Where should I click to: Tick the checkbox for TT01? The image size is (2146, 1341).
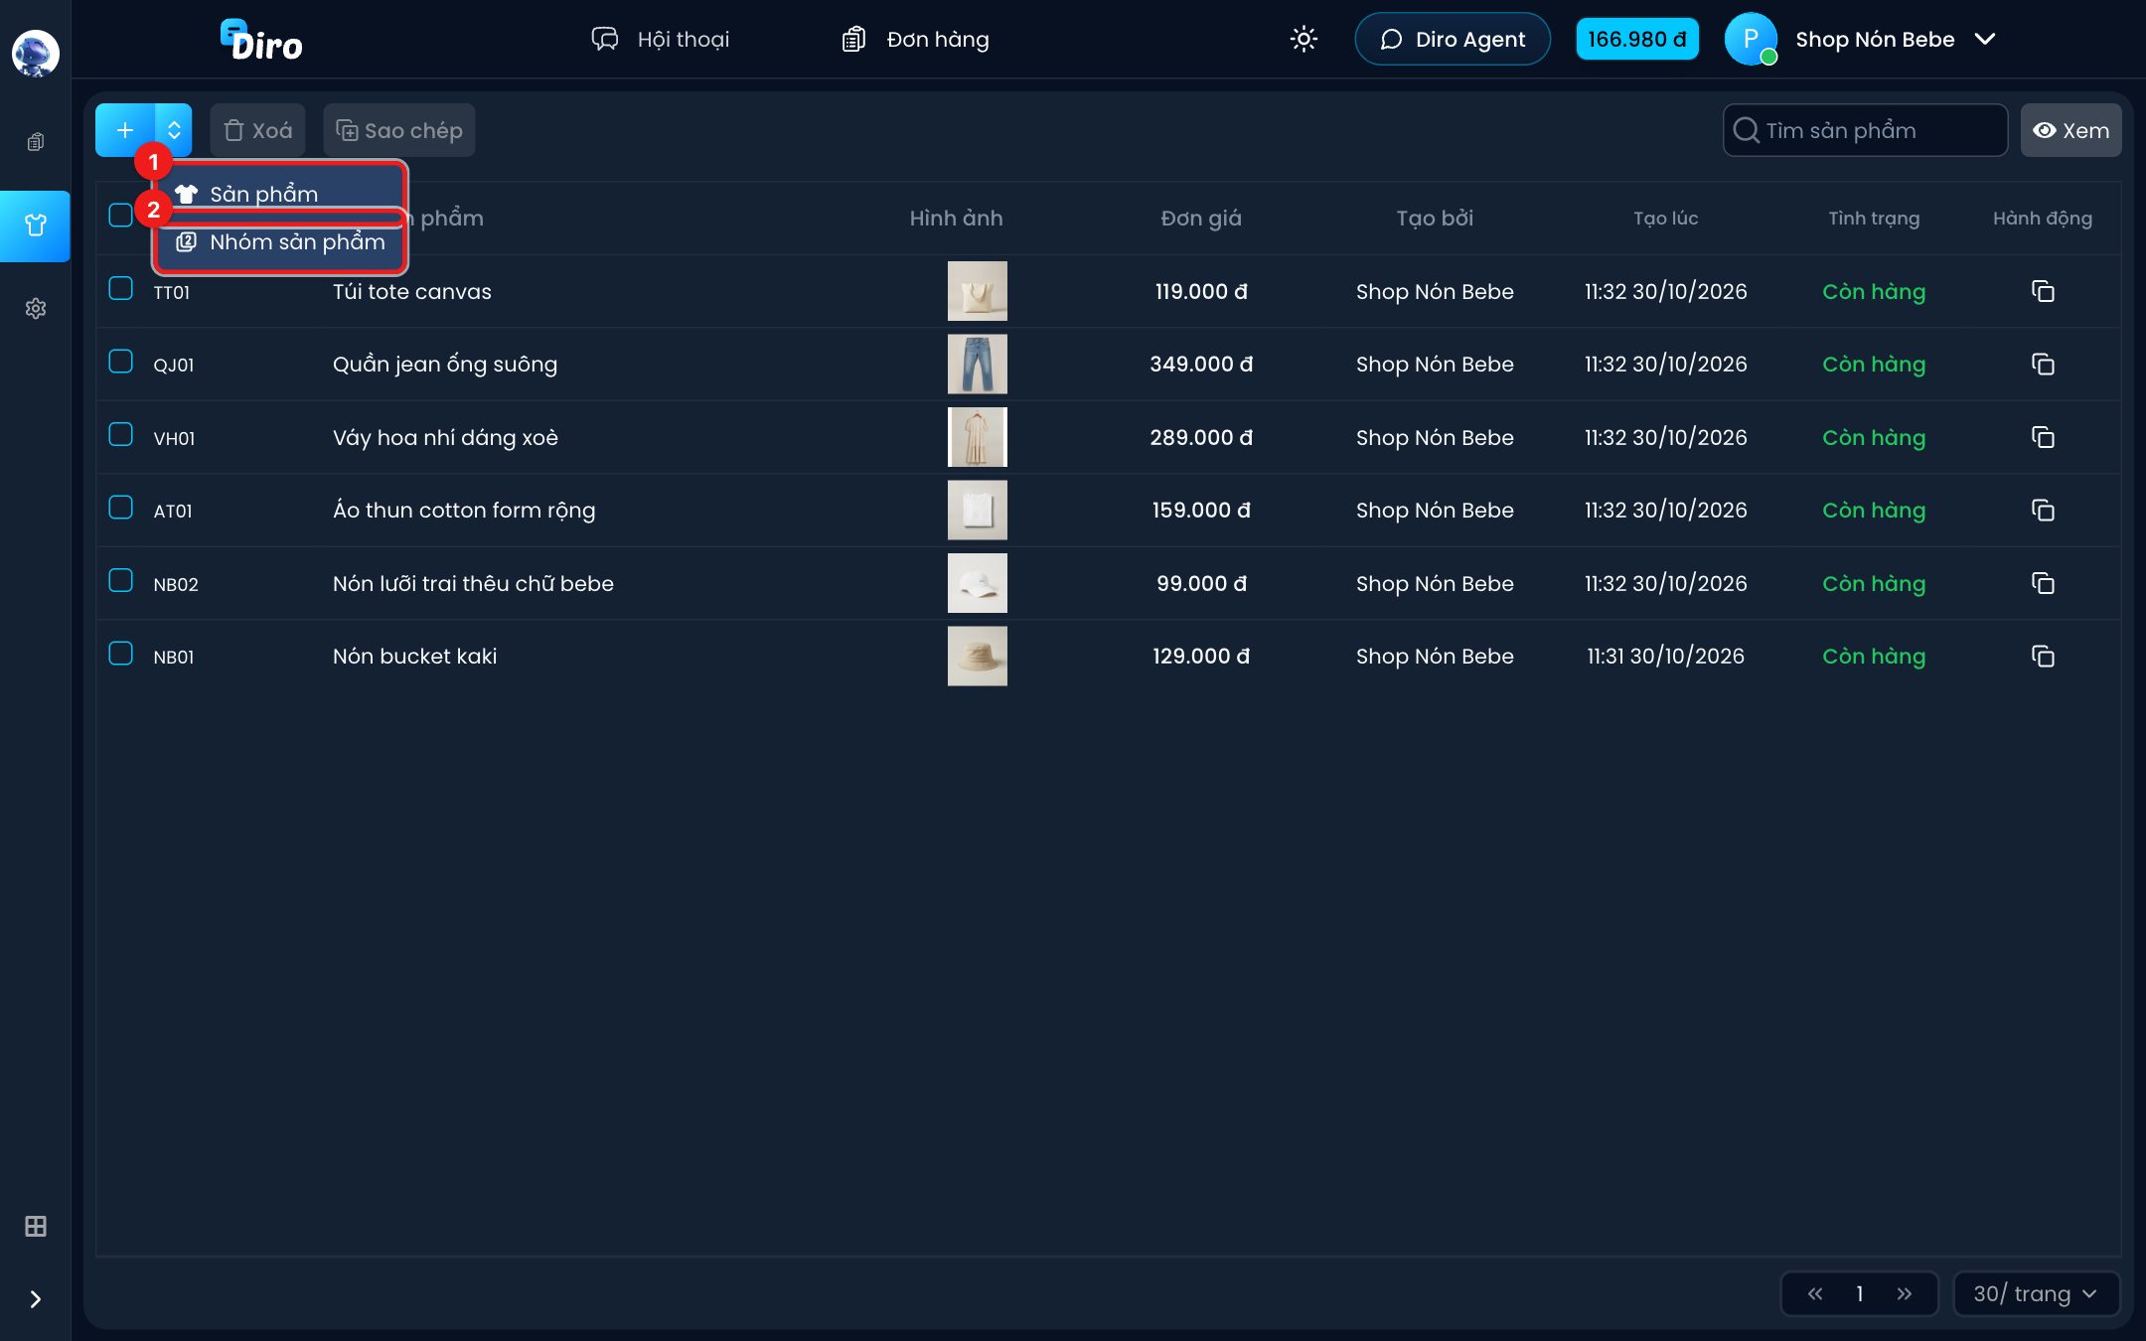tap(120, 288)
